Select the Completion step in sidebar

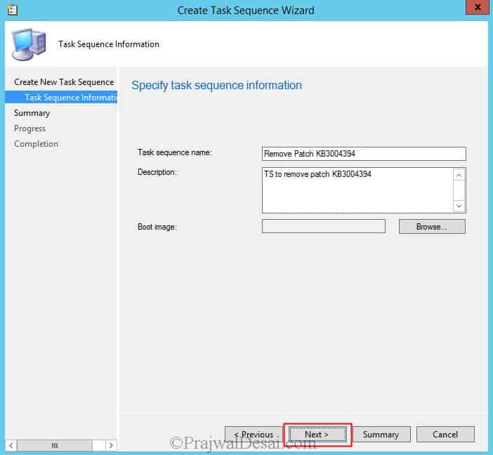pyautogui.click(x=36, y=144)
